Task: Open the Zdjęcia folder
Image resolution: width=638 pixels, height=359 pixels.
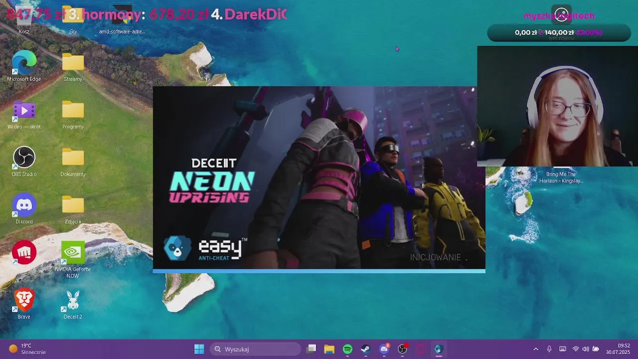Action: (x=73, y=208)
